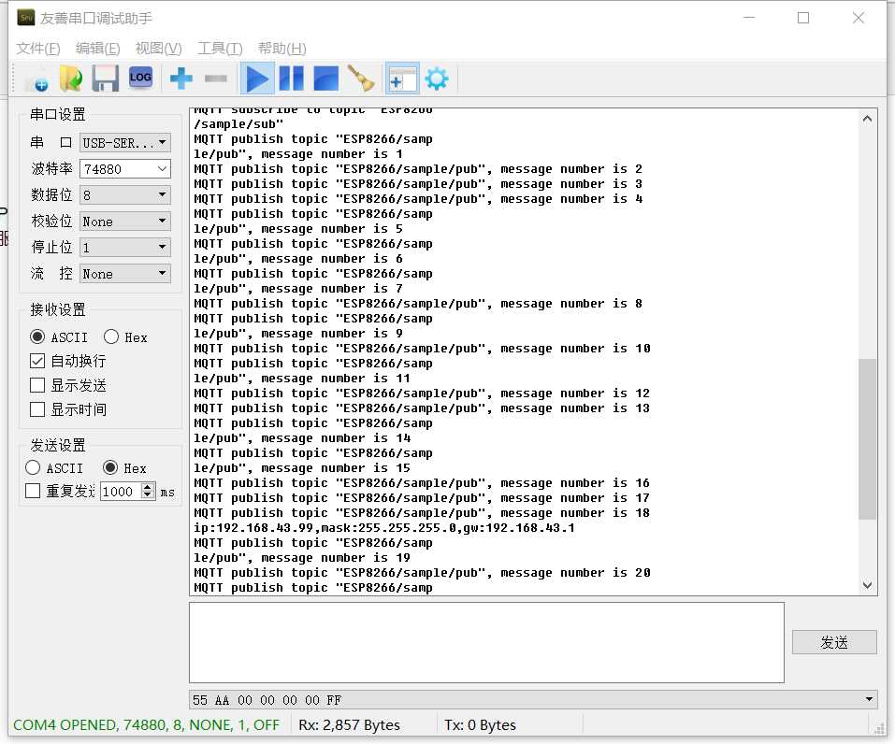Viewport: 895px width, 744px height.
Task: Click the blue plus add icon
Action: coord(181,79)
